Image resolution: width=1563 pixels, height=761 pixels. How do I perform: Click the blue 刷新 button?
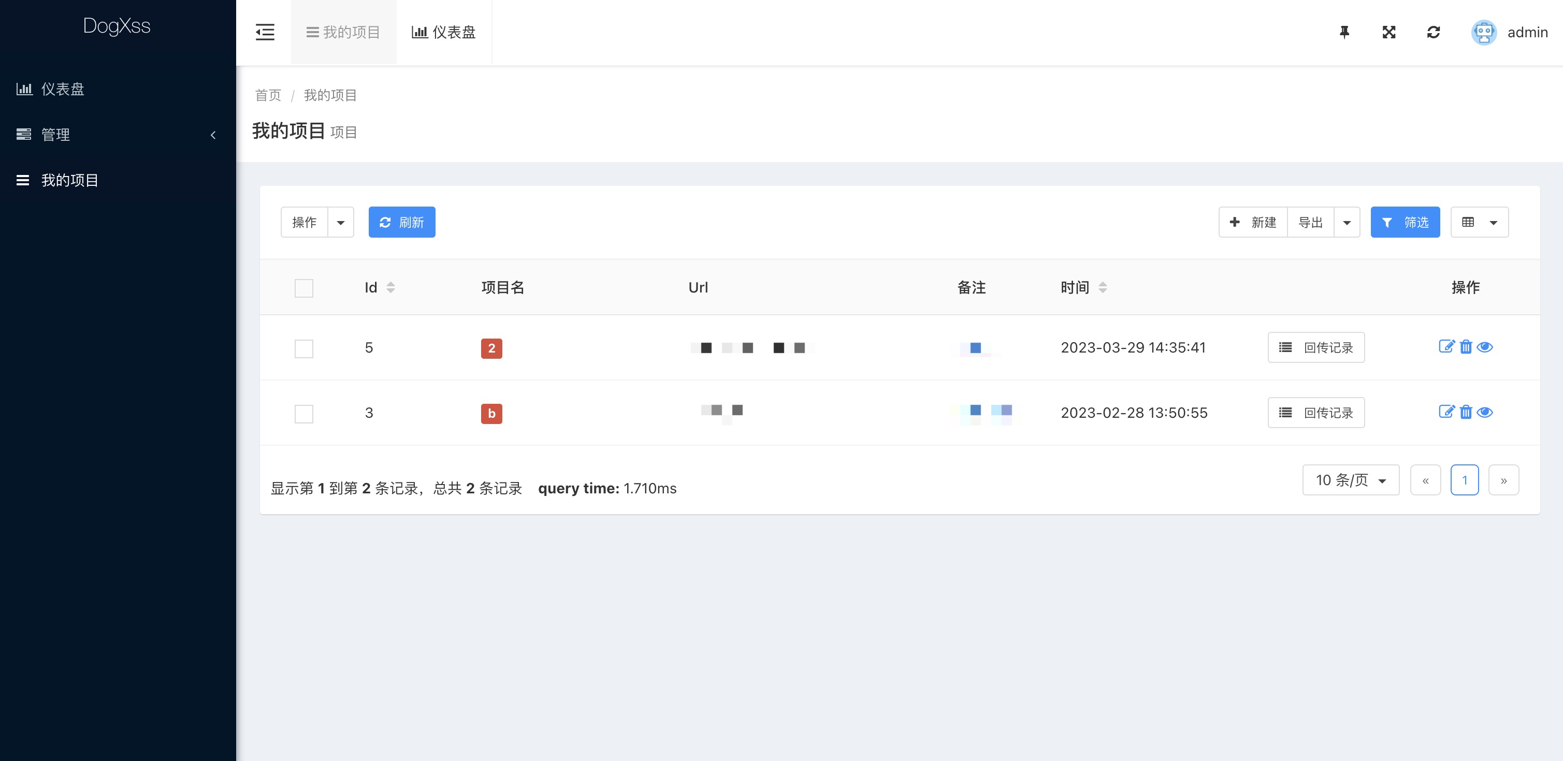coord(402,223)
